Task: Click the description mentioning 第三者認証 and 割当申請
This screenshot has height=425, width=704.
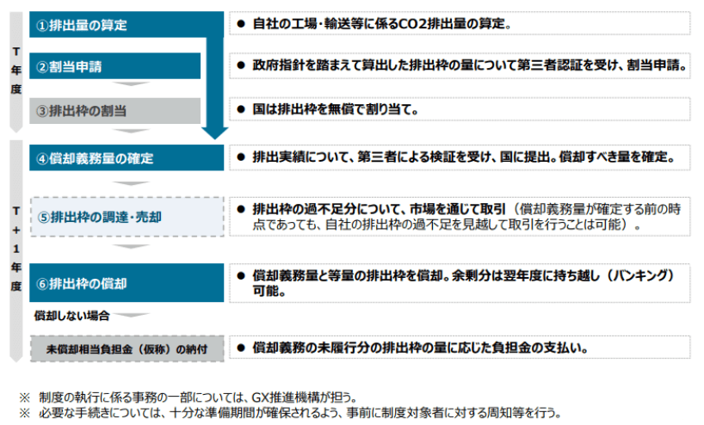Action: 463,65
